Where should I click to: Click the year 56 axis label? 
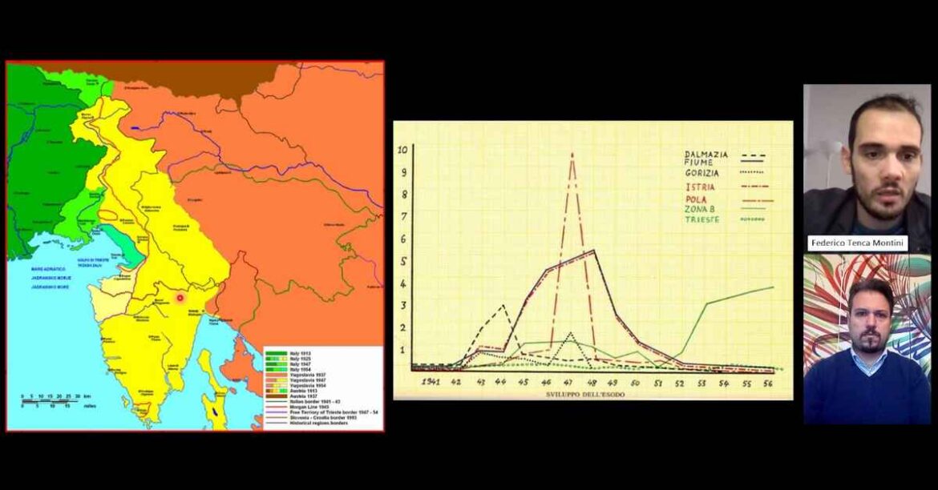click(768, 384)
